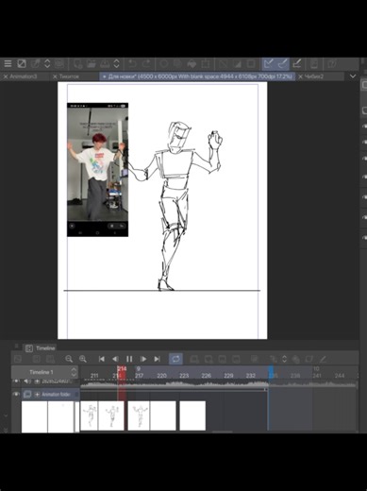Collapse the timeline using the double chevron

point(6,430)
